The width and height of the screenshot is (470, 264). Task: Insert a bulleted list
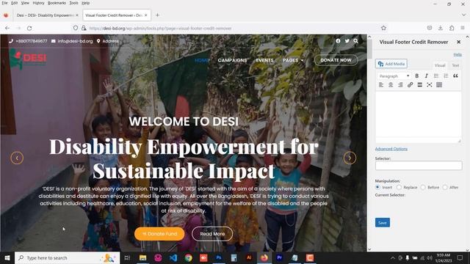[x=436, y=76]
